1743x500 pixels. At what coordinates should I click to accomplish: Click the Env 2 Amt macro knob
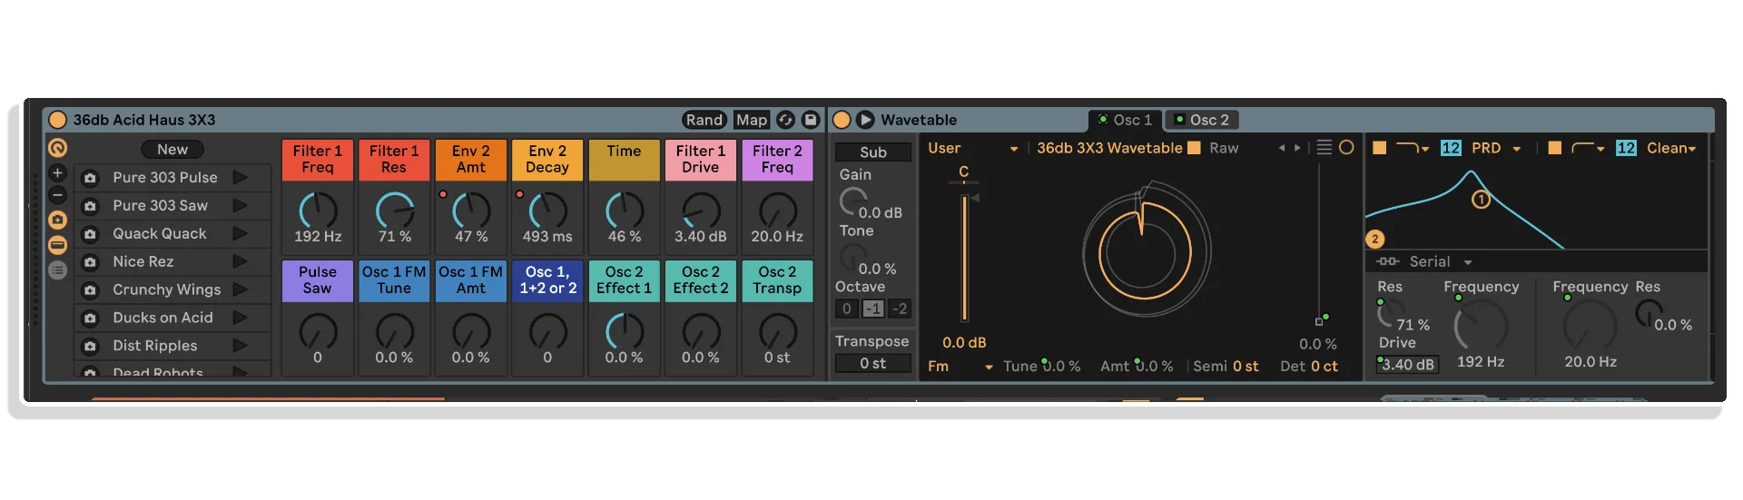[471, 211]
